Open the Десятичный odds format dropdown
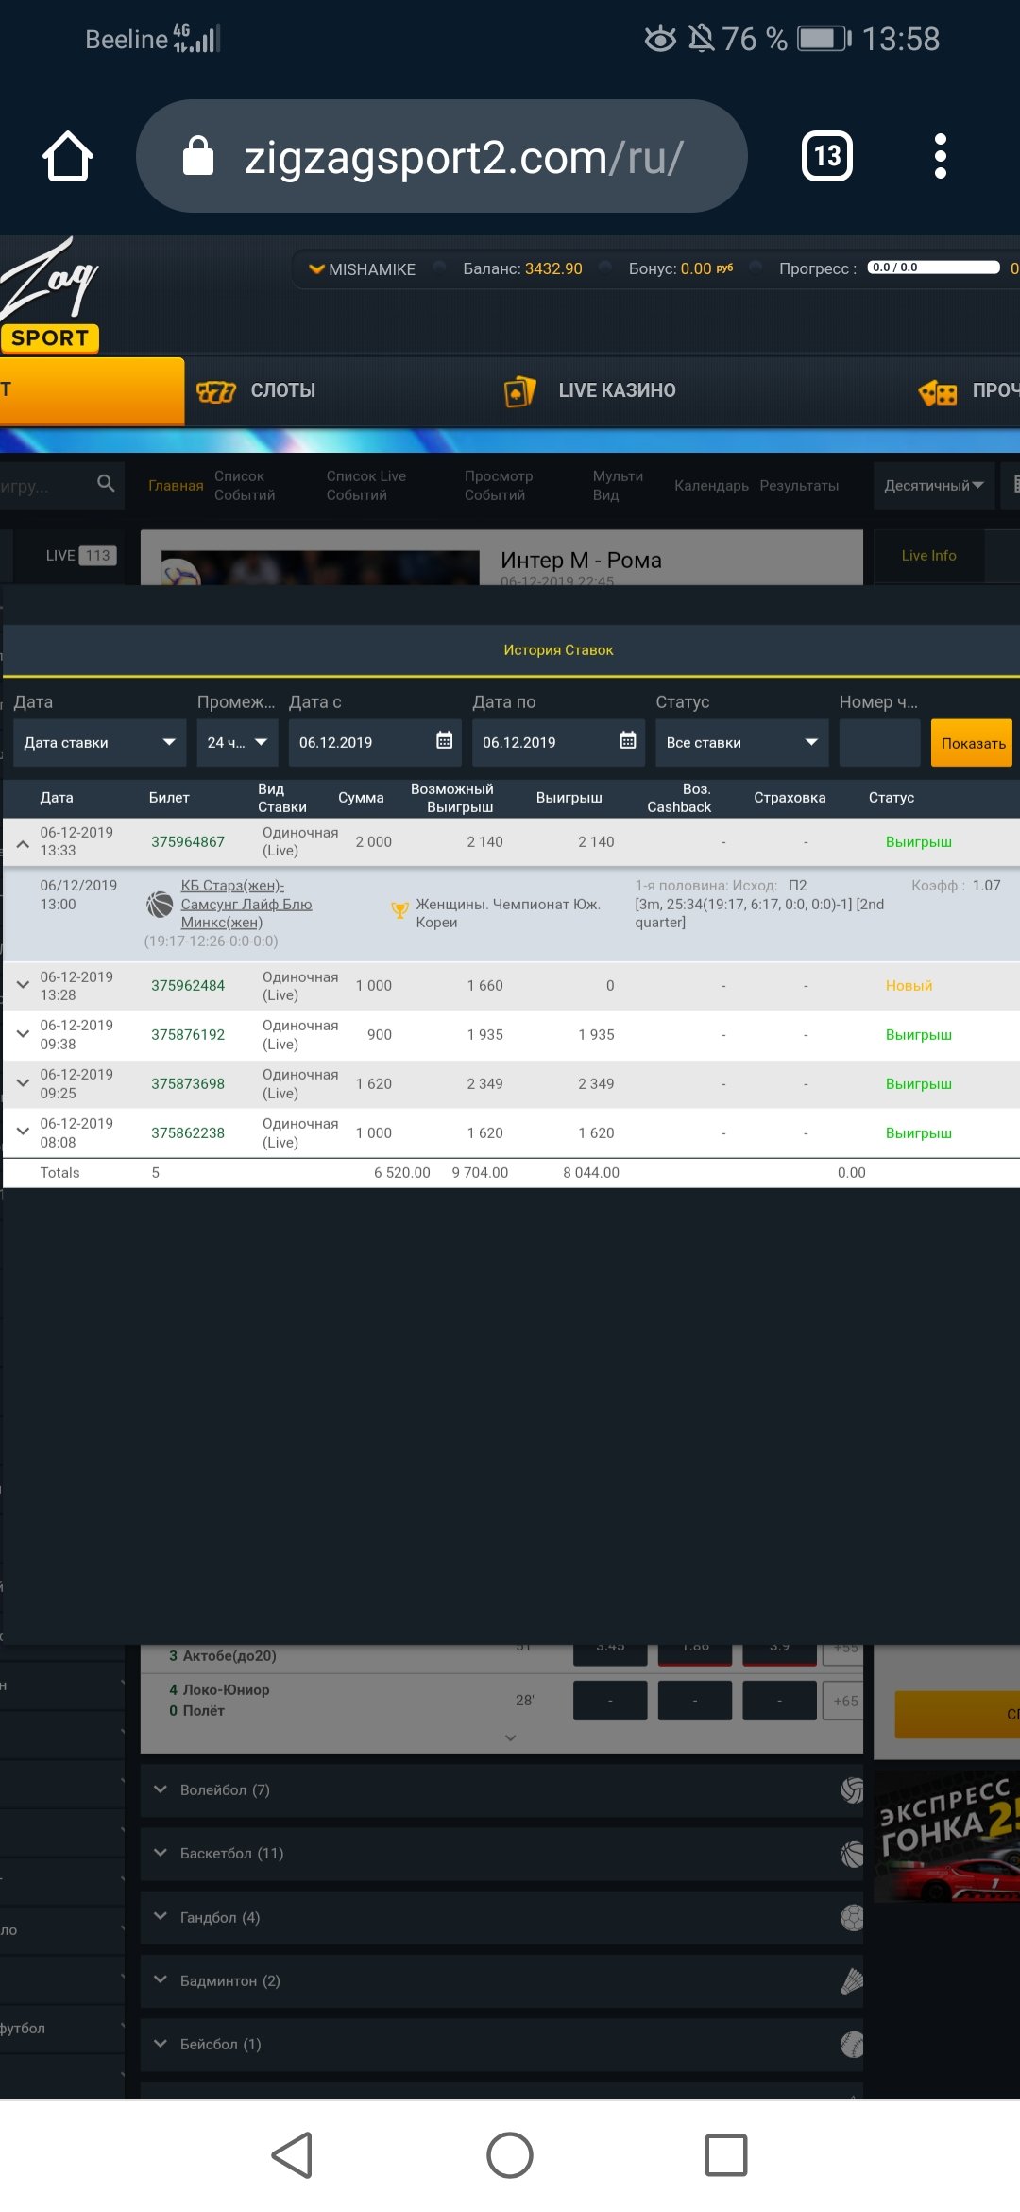Image resolution: width=1020 pixels, height=2212 pixels. 933,486
